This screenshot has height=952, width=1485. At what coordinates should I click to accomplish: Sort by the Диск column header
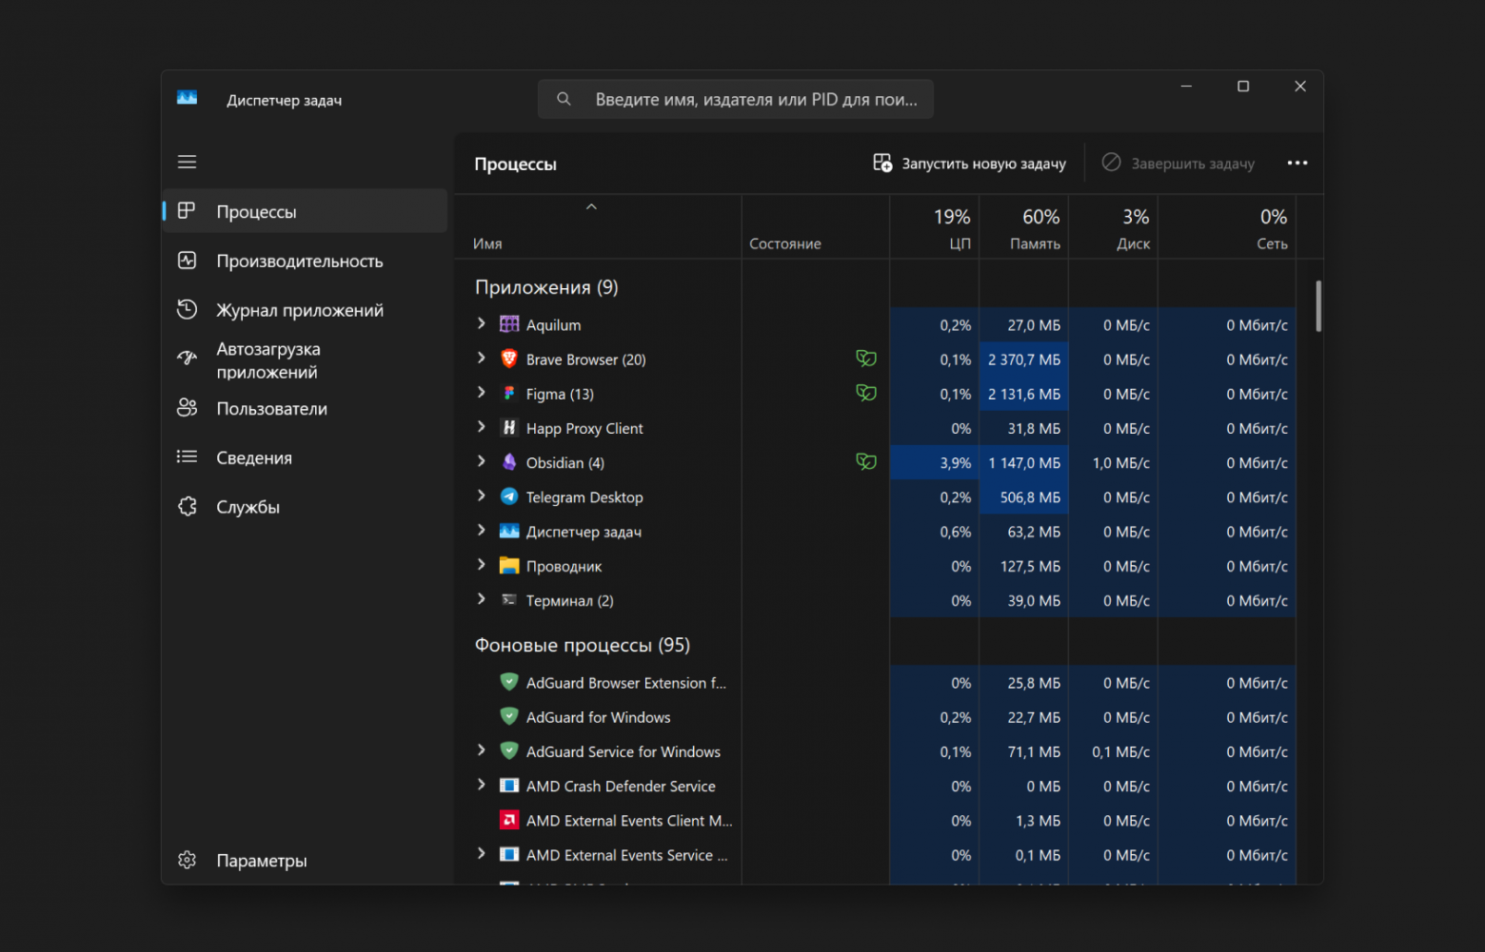(x=1114, y=227)
